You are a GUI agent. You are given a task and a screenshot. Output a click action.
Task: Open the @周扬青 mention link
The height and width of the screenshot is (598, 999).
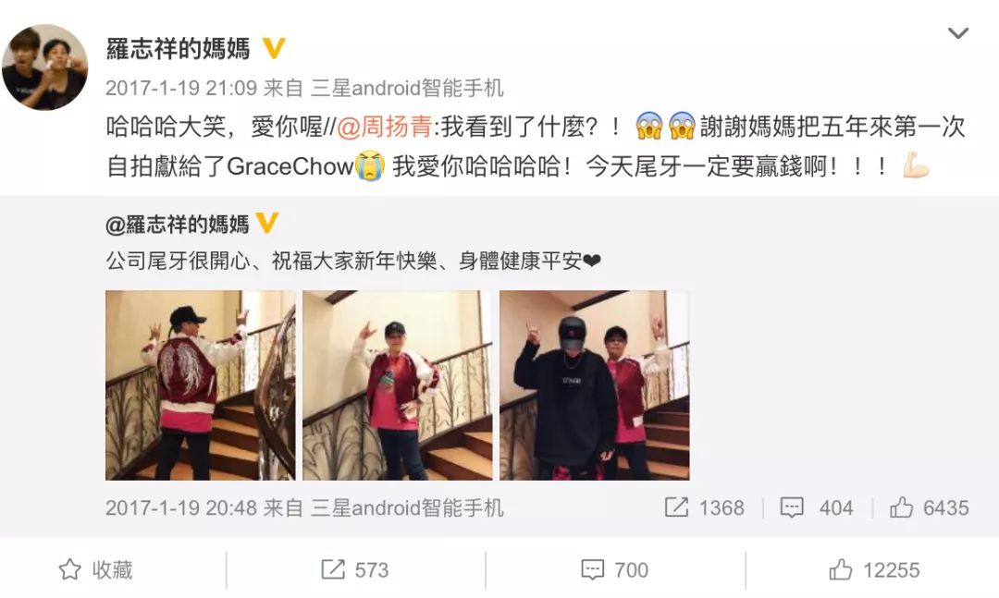pos(385,127)
